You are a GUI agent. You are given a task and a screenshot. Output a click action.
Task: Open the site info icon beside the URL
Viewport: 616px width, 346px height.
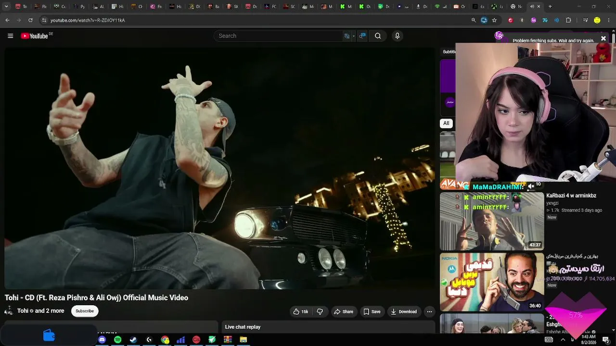pyautogui.click(x=44, y=20)
